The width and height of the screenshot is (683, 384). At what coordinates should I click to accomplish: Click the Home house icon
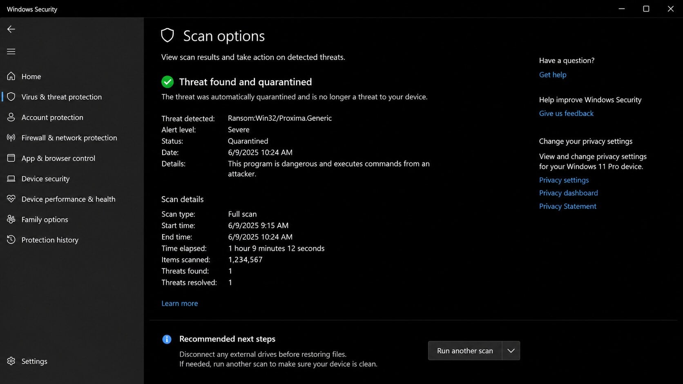[x=11, y=76]
